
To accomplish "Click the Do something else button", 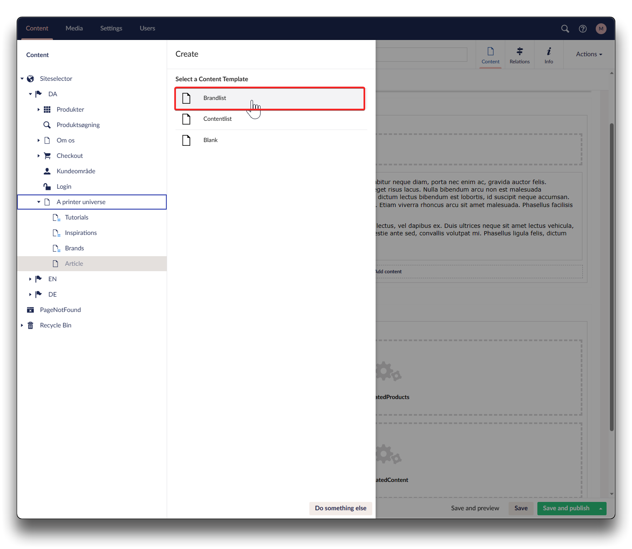I will pos(341,508).
